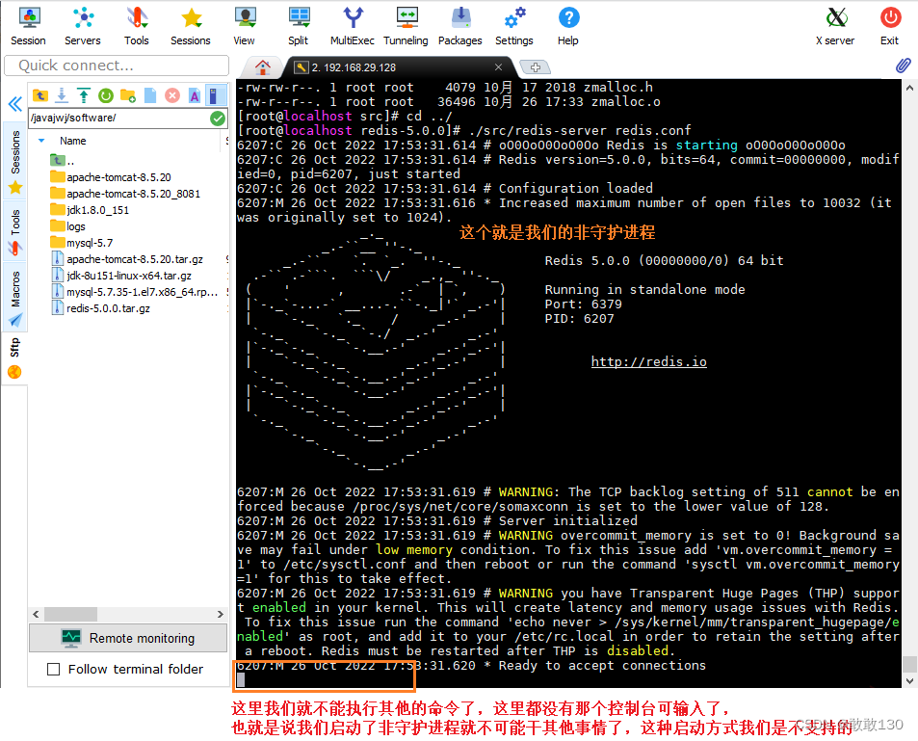The image size is (918, 741).
Task: Click the /javajwj/software/ path field
Action: pos(118,118)
